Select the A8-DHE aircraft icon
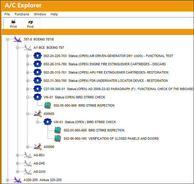 coord(27,163)
